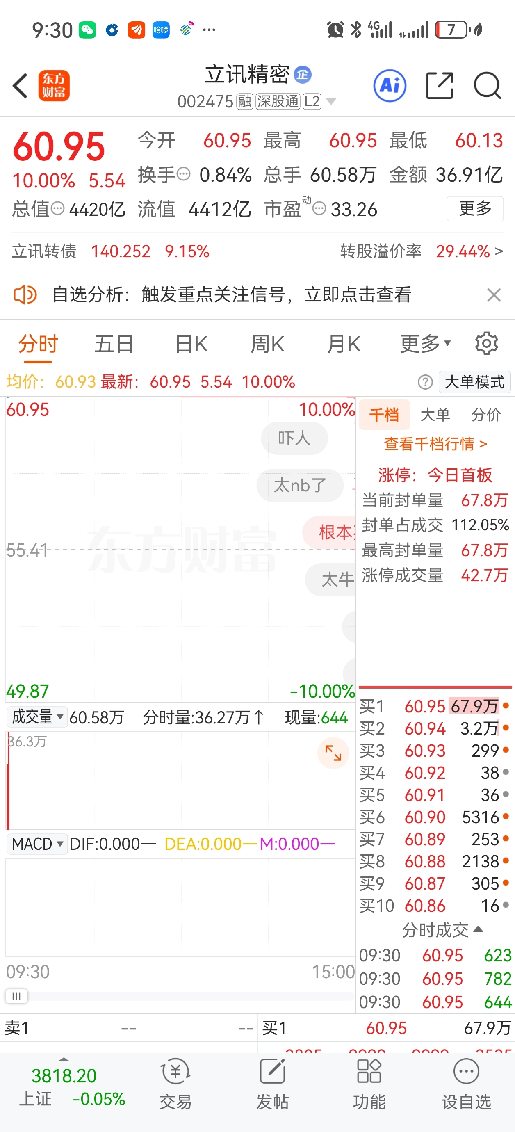
Task: Tap the 涨停成交量 42.7万 row
Action: [x=435, y=575]
